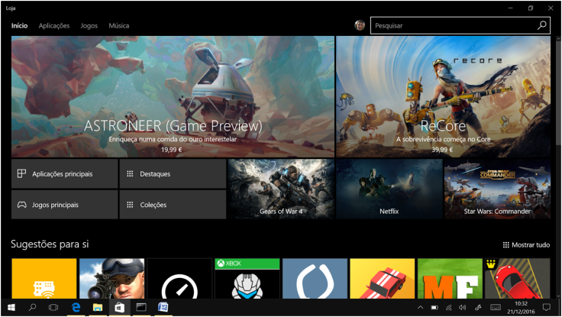Click the Windows Start button
This screenshot has height=317, width=562.
coord(11,307)
